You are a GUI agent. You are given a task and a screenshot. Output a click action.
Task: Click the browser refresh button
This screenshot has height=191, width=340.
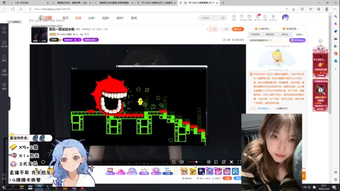click(13, 9)
